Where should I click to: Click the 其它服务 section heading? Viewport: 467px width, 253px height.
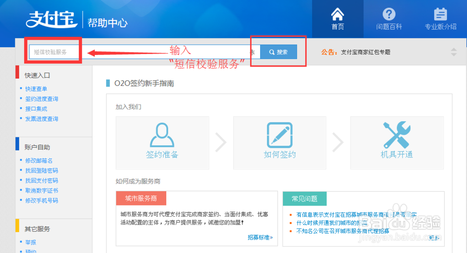point(37,229)
